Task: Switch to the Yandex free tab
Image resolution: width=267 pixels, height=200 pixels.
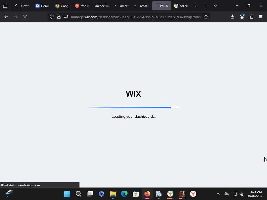Action: pyautogui.click(x=82, y=6)
